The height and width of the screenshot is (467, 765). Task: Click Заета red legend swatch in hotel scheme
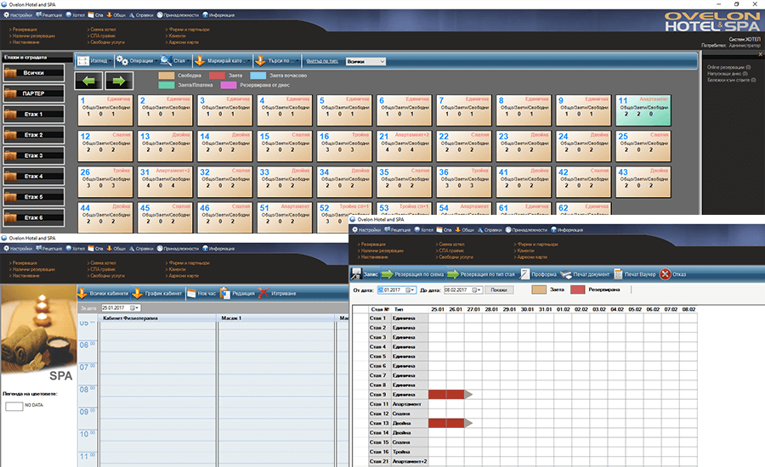pyautogui.click(x=217, y=76)
